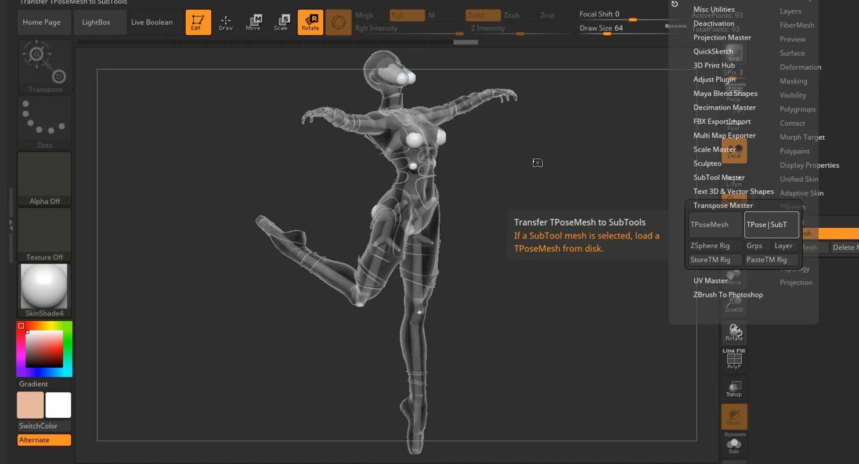Open the Transpose brush selector
Viewport: 859px width, 464px height.
(x=45, y=67)
